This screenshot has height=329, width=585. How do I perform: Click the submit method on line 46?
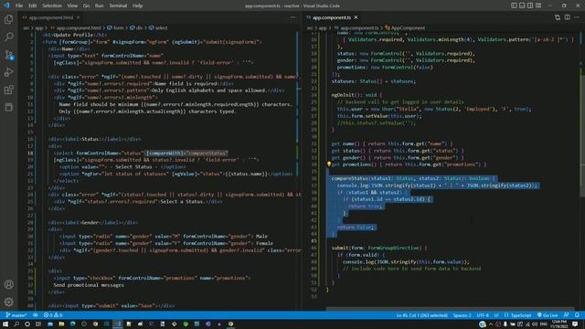tap(340, 248)
